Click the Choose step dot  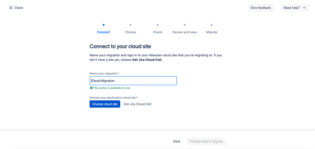(x=131, y=25)
